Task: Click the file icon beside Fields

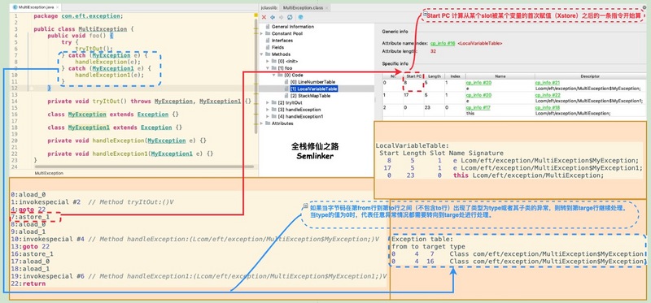Action: coord(268,47)
